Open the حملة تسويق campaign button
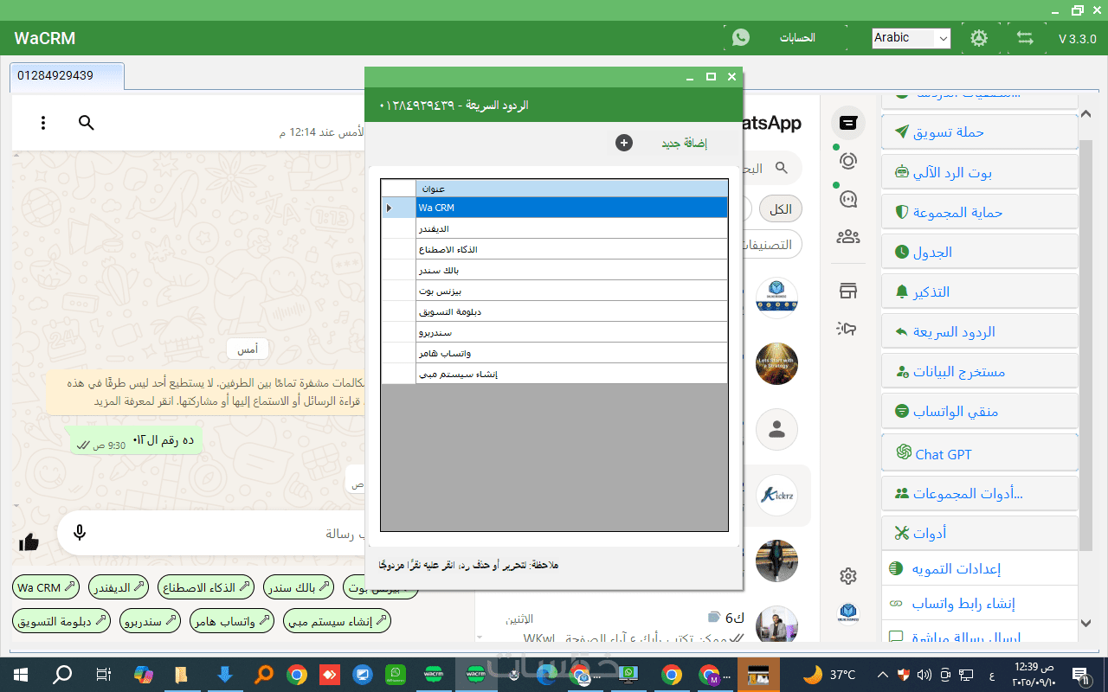The image size is (1108, 692). (x=980, y=132)
